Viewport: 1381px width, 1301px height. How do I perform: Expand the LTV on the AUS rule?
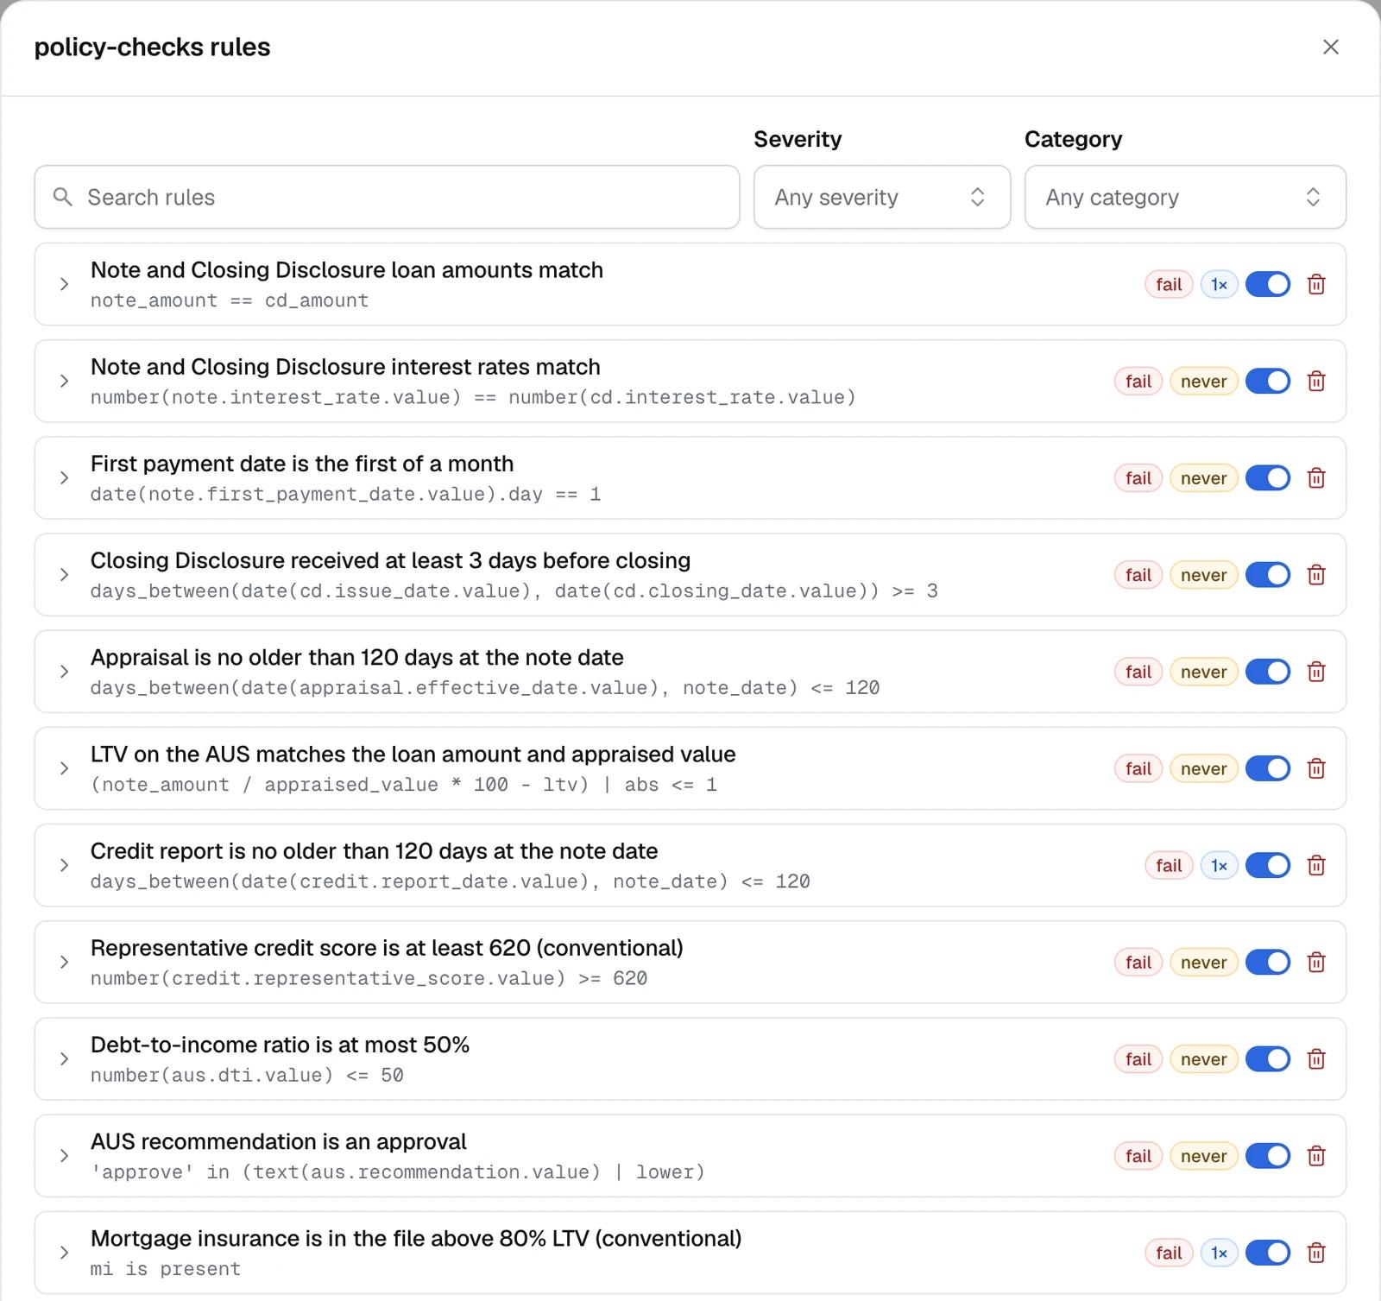[x=64, y=768]
